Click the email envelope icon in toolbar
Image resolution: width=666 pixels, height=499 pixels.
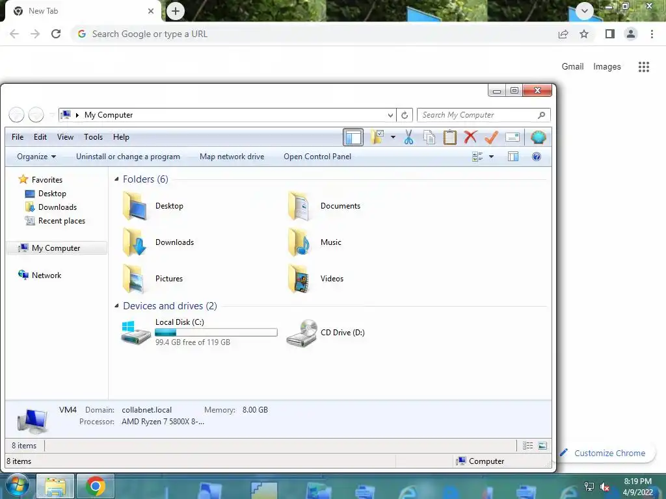[x=513, y=137]
